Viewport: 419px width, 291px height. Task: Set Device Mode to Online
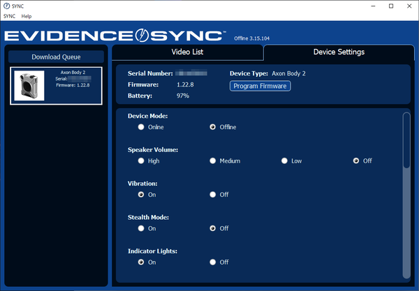142,127
